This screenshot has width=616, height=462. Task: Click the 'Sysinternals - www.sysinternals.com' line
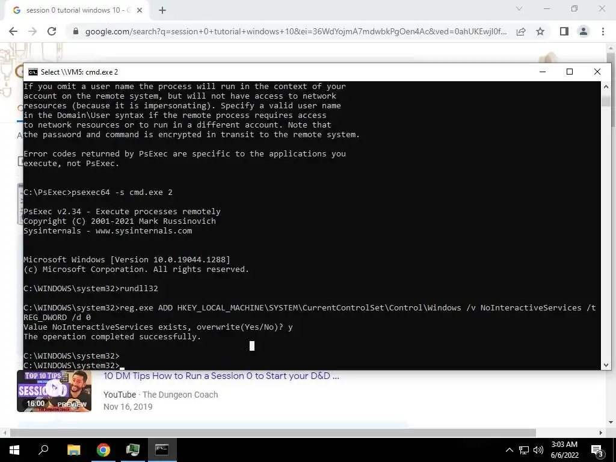(x=108, y=231)
